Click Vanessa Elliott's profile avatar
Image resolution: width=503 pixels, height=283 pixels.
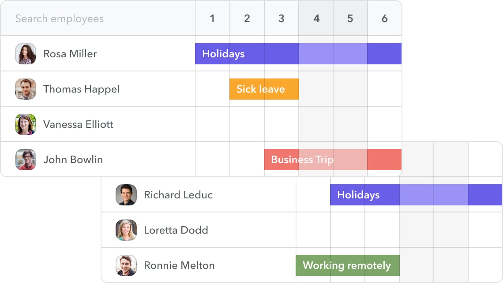pyautogui.click(x=26, y=124)
